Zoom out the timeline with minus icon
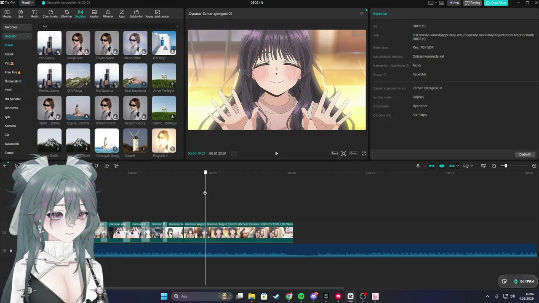The width and height of the screenshot is (539, 303). (494, 166)
